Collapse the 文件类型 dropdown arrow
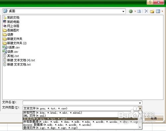166x131 pixels. pyautogui.click(x=140, y=108)
